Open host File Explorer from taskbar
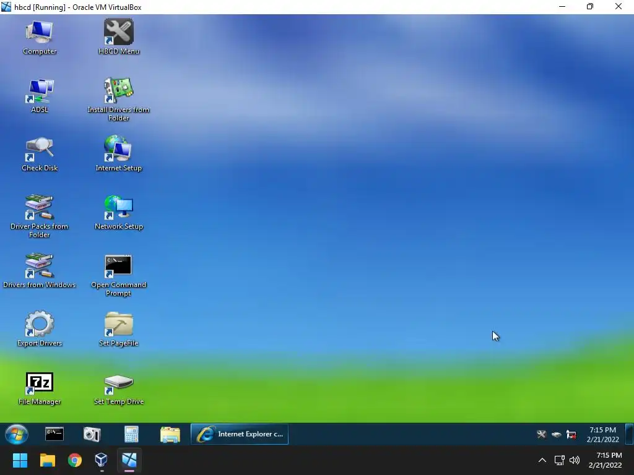This screenshot has width=634, height=475. pyautogui.click(x=47, y=460)
